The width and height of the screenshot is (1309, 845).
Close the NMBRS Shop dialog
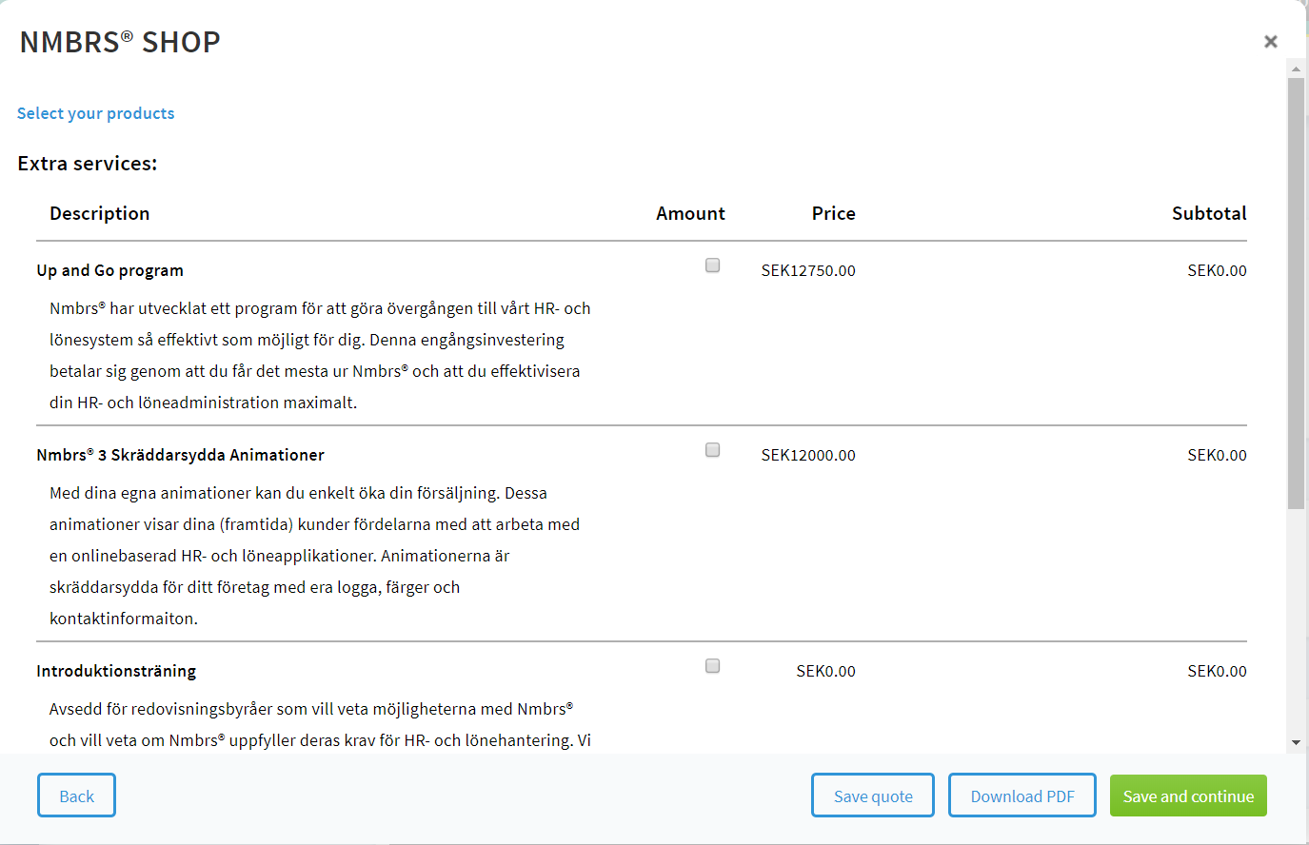(1270, 42)
